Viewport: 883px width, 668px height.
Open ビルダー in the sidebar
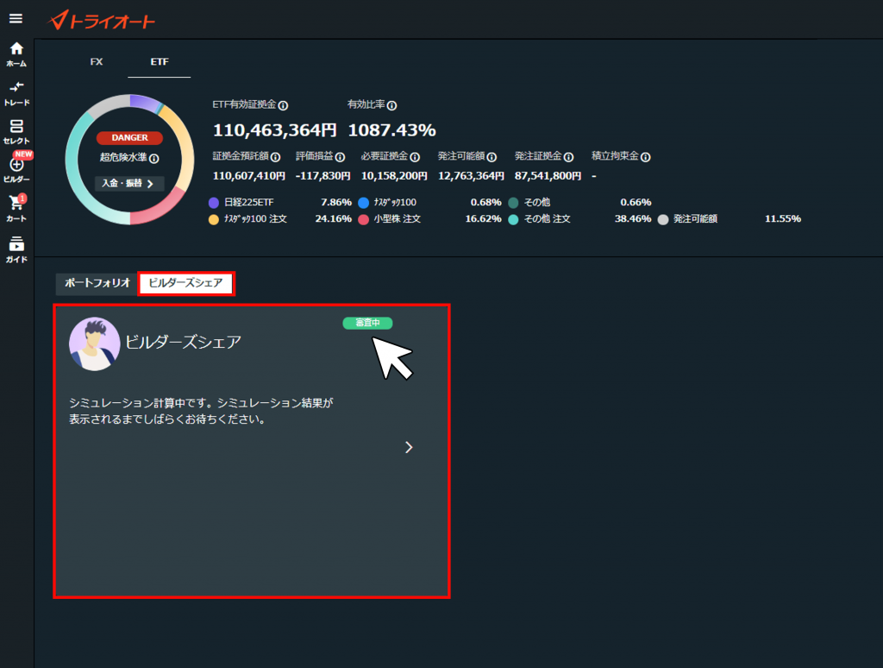(x=16, y=170)
